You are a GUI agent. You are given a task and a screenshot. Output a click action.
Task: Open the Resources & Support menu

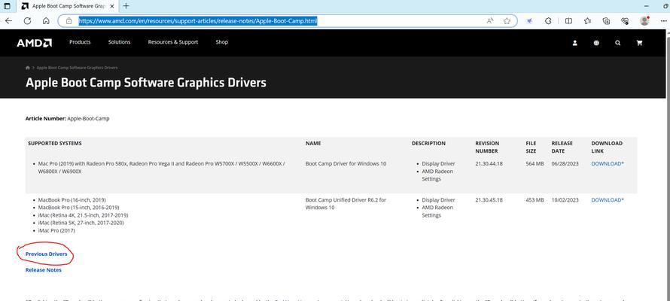click(x=173, y=42)
